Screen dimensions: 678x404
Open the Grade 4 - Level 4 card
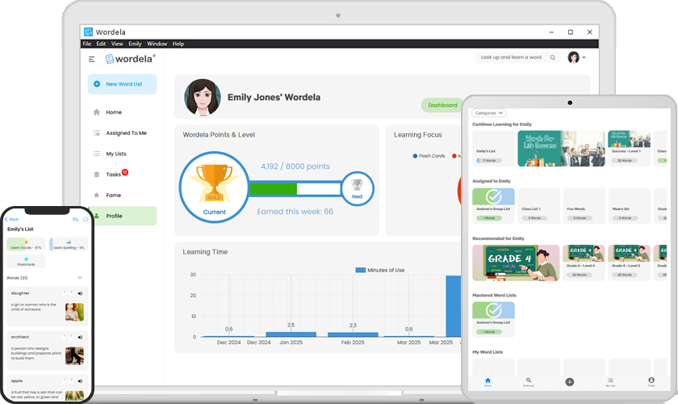(x=584, y=263)
